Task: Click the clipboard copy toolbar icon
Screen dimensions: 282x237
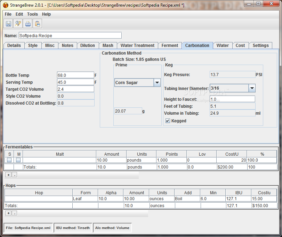Action: coord(38,24)
